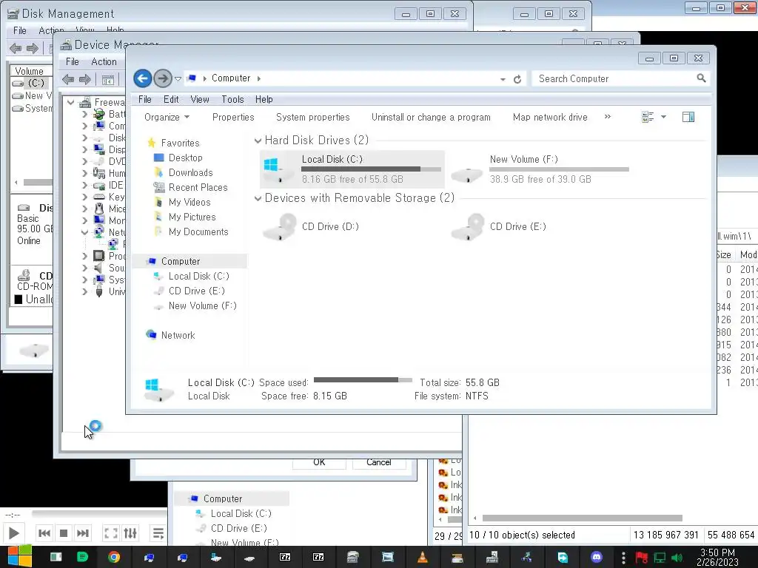Screen dimensions: 758x568
Task: Open the View menu in Explorer
Action: pos(200,100)
